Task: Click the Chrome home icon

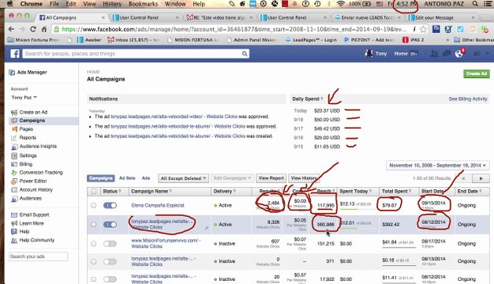Action: [x=44, y=29]
